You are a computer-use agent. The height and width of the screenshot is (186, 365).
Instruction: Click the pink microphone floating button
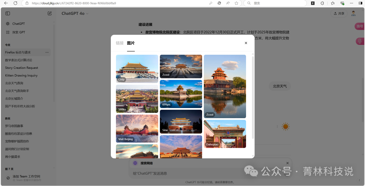[359, 41]
